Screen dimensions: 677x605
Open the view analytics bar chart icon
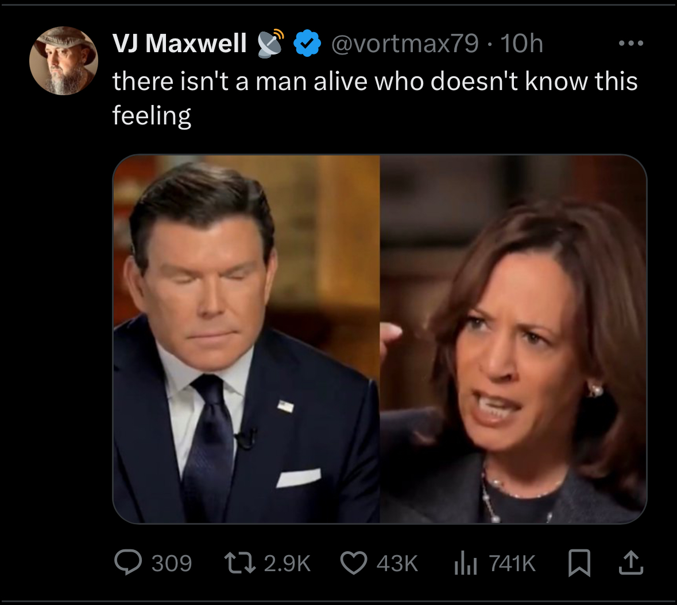coord(465,563)
